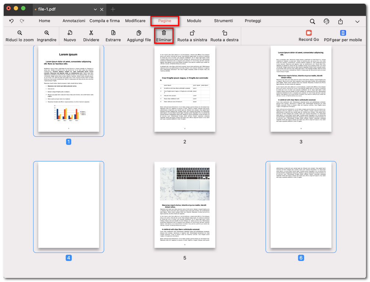Open PDFgear per mobile

tap(342, 36)
